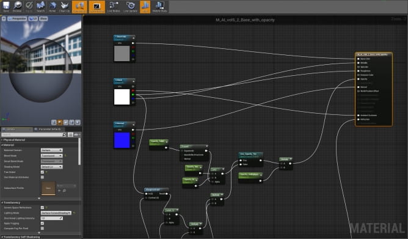Expand advanced Material properties arrow
This screenshot has width=408, height=239.
(x=39, y=199)
